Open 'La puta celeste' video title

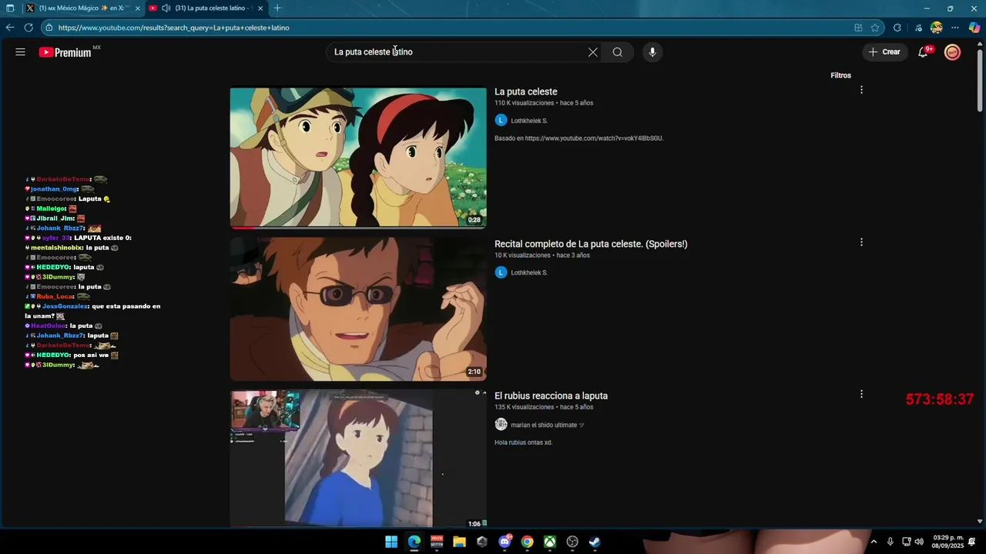coord(526,92)
